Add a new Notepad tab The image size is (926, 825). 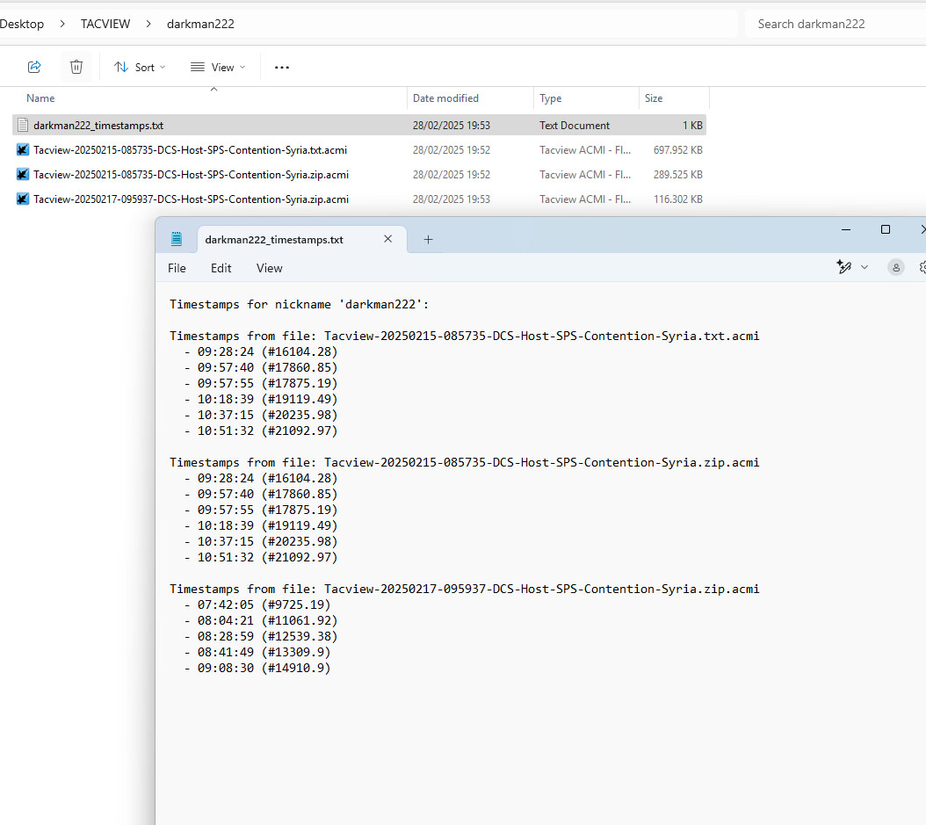[428, 239]
